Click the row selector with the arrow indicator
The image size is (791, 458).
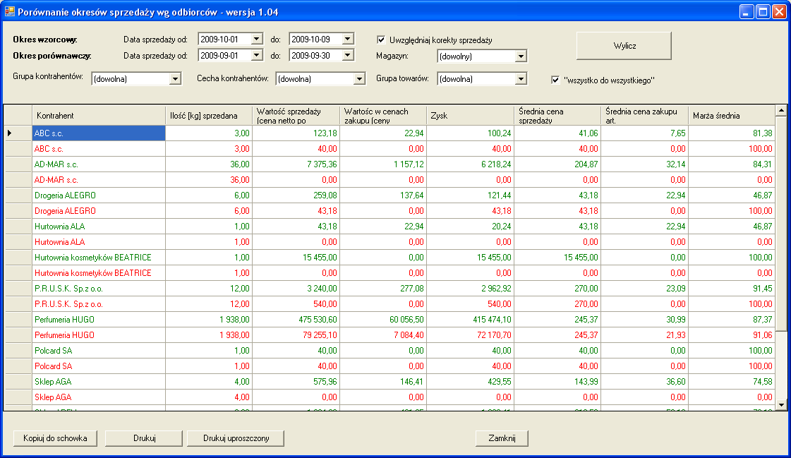(18, 133)
